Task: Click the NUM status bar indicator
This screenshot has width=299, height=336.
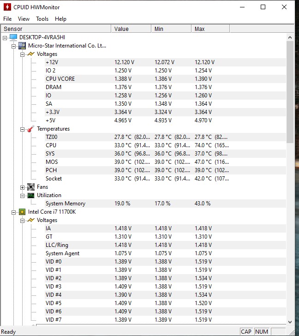Action: pos(262,331)
